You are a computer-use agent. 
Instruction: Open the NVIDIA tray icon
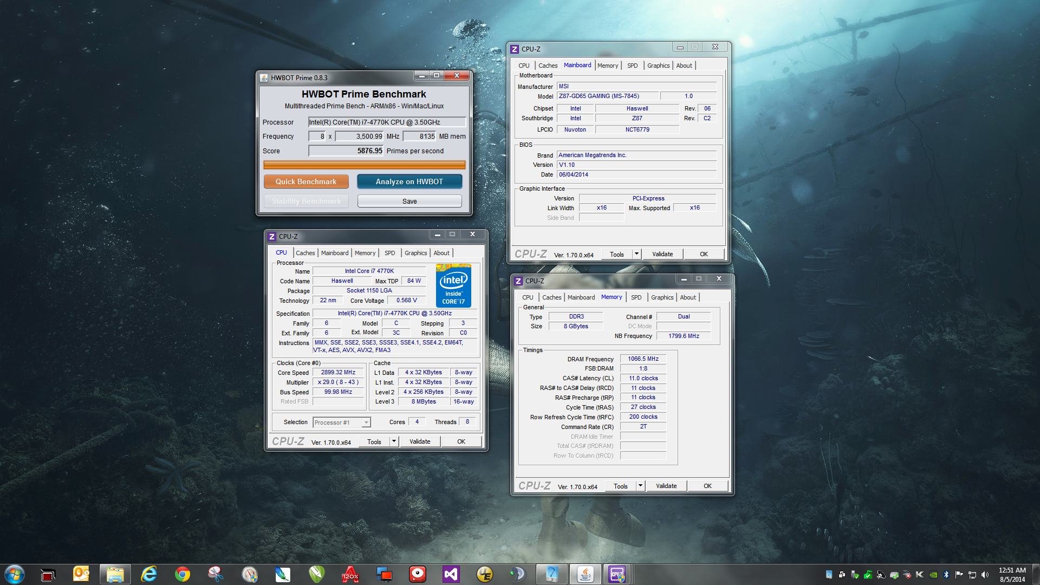tap(933, 575)
